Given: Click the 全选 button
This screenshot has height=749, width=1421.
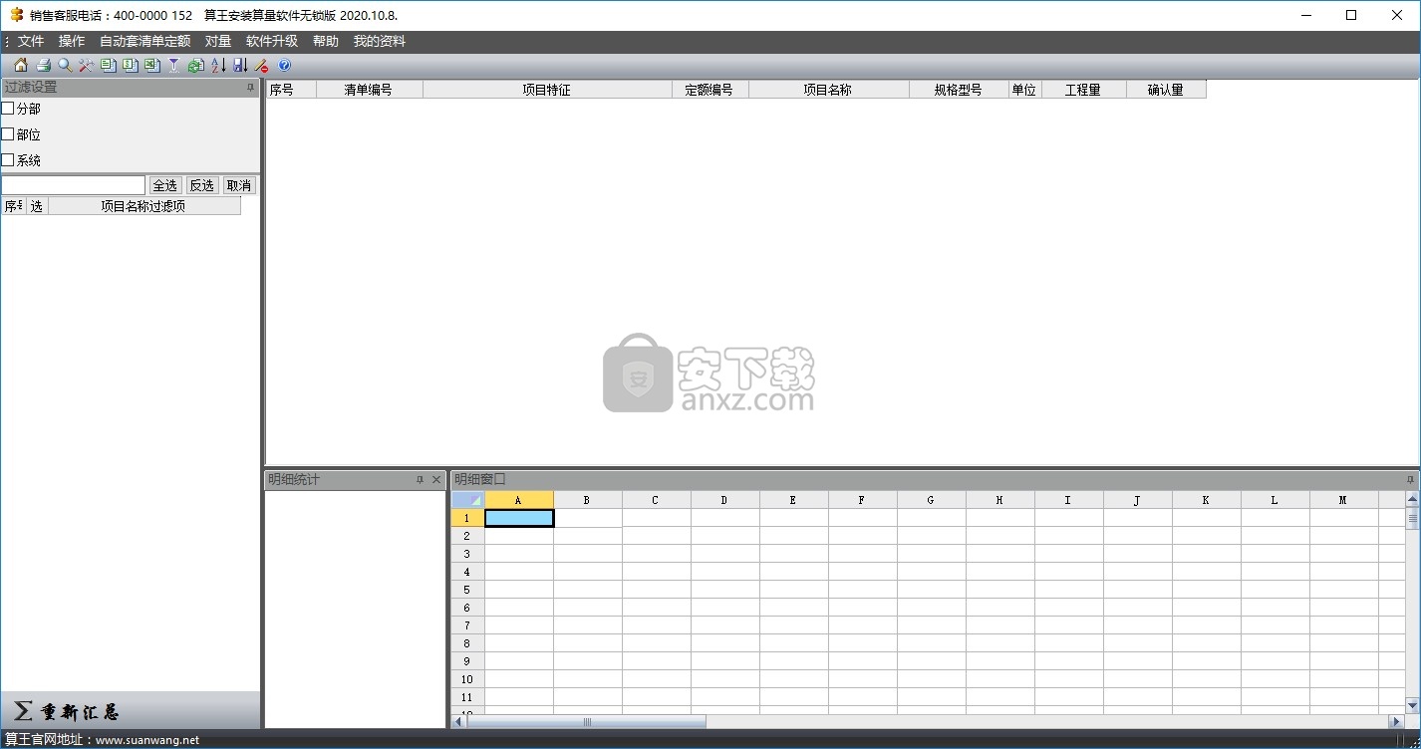Looking at the screenshot, I should click(165, 185).
